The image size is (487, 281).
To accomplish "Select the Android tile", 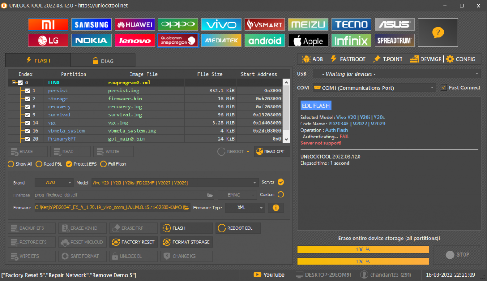I will tap(265, 41).
